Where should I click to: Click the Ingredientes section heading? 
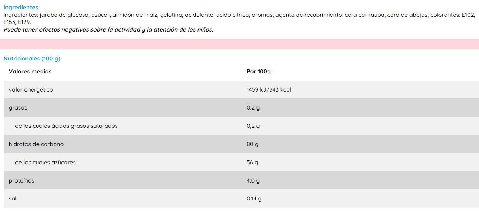pos(21,7)
